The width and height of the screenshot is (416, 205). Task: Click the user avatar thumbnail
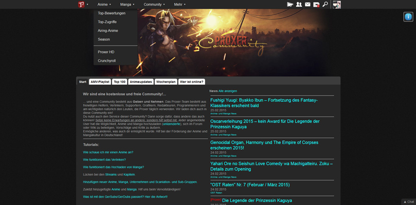pyautogui.click(x=337, y=5)
